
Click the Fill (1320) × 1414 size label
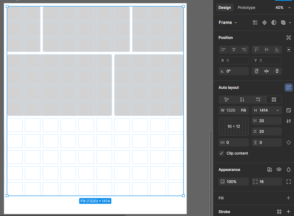[x=95, y=201]
